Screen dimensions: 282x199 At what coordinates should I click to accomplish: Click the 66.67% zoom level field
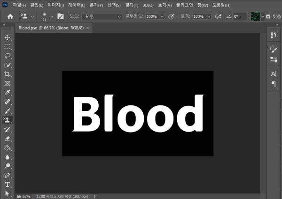pos(23,197)
